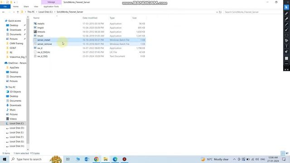Open the address bar history dropdown

coord(217,12)
